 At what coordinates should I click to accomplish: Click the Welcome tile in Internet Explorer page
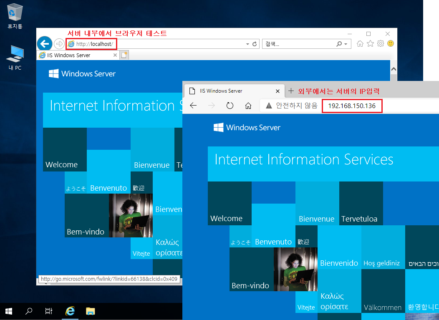pyautogui.click(x=65, y=149)
